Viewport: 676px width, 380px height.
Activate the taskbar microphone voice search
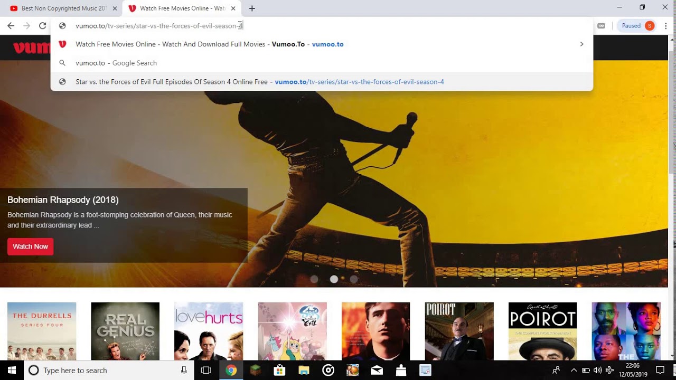[x=184, y=370]
